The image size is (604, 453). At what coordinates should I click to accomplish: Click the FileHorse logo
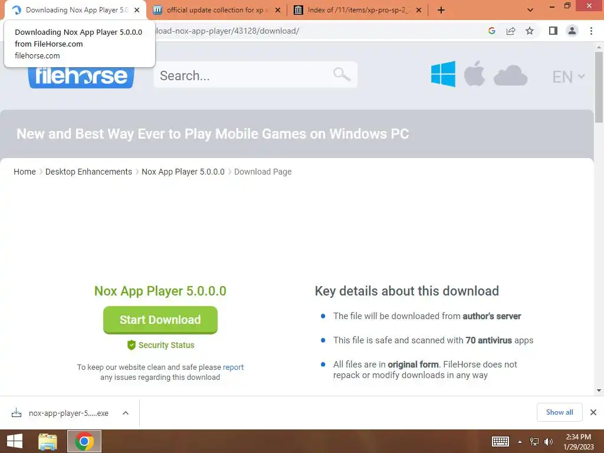81,77
